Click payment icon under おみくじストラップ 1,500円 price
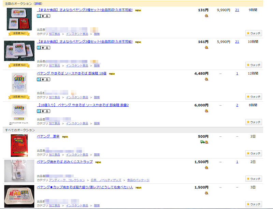The image size is (273, 209). pyautogui.click(x=206, y=168)
